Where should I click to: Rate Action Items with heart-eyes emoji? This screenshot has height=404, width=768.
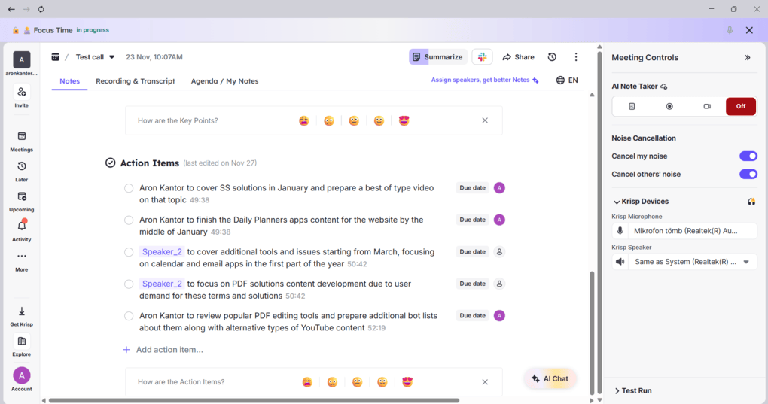[407, 382]
